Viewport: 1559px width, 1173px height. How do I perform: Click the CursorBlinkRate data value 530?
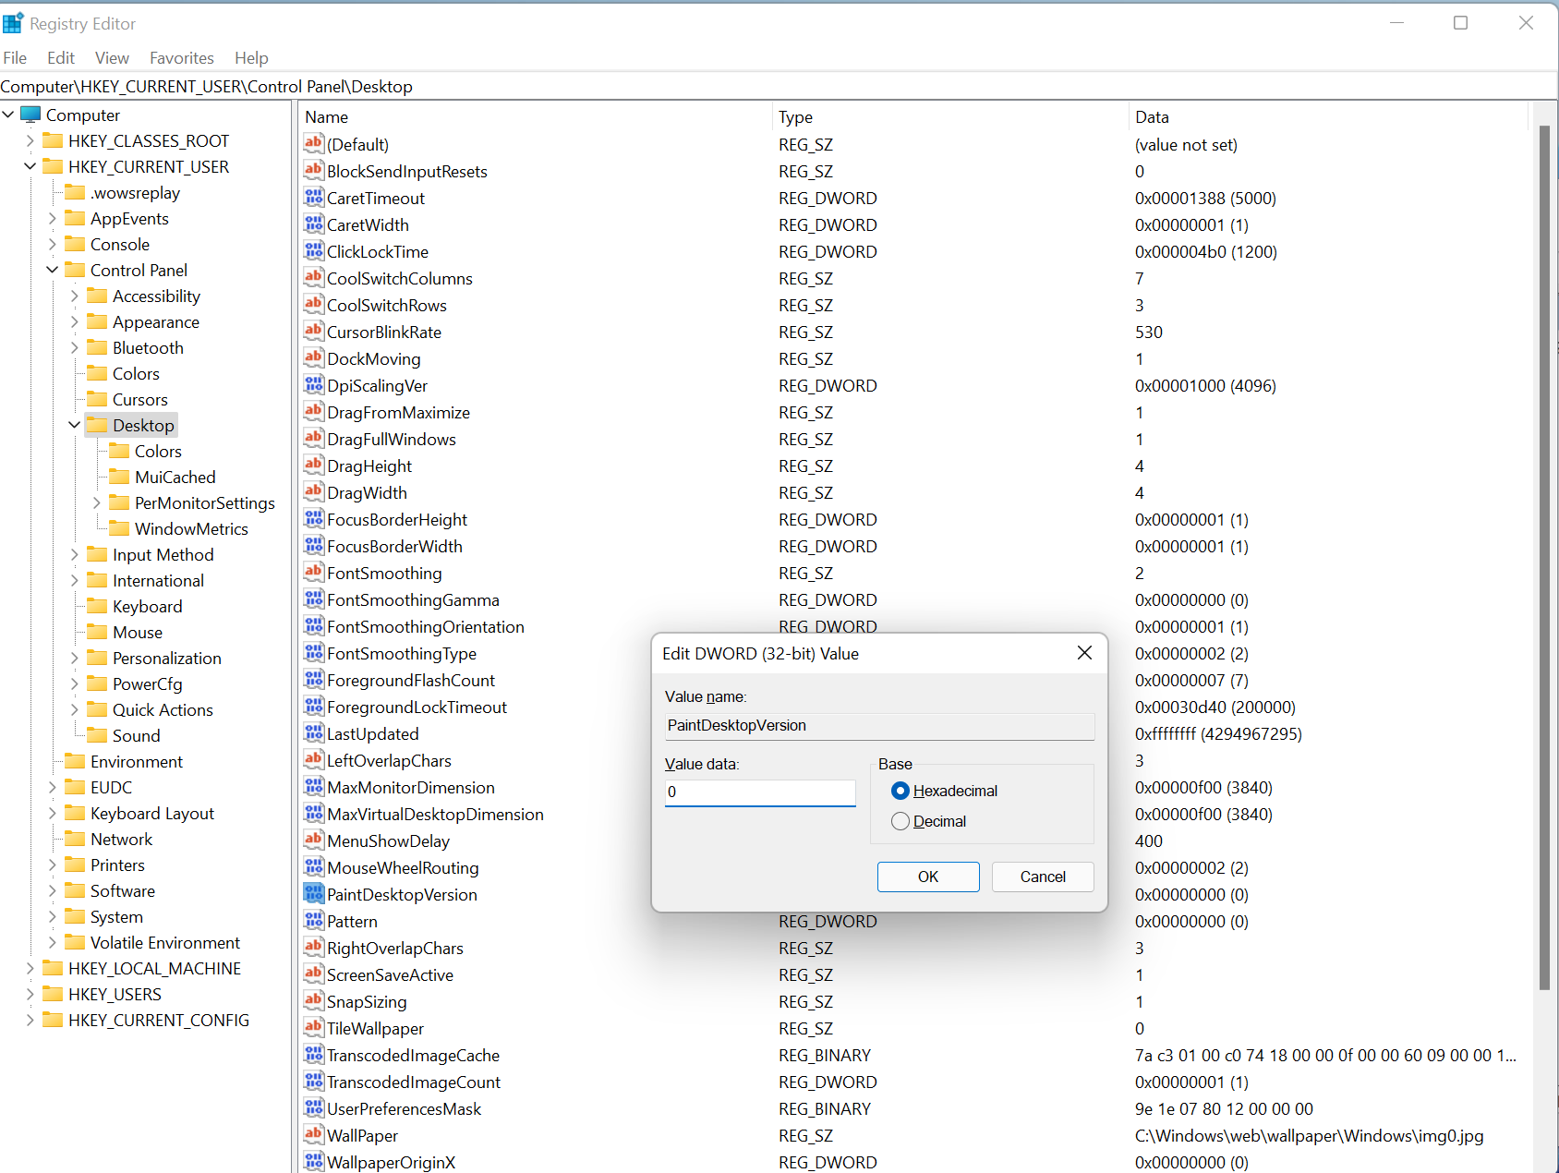coord(1149,332)
